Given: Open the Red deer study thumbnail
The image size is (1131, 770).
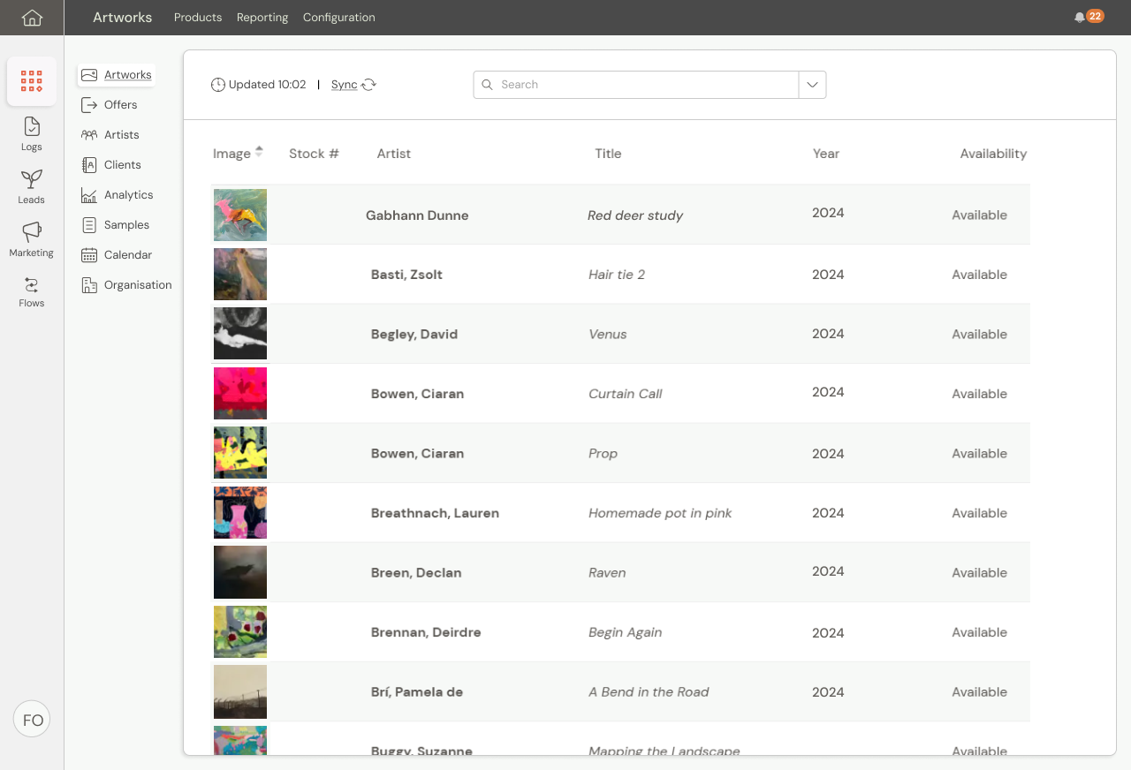Looking at the screenshot, I should [x=240, y=215].
